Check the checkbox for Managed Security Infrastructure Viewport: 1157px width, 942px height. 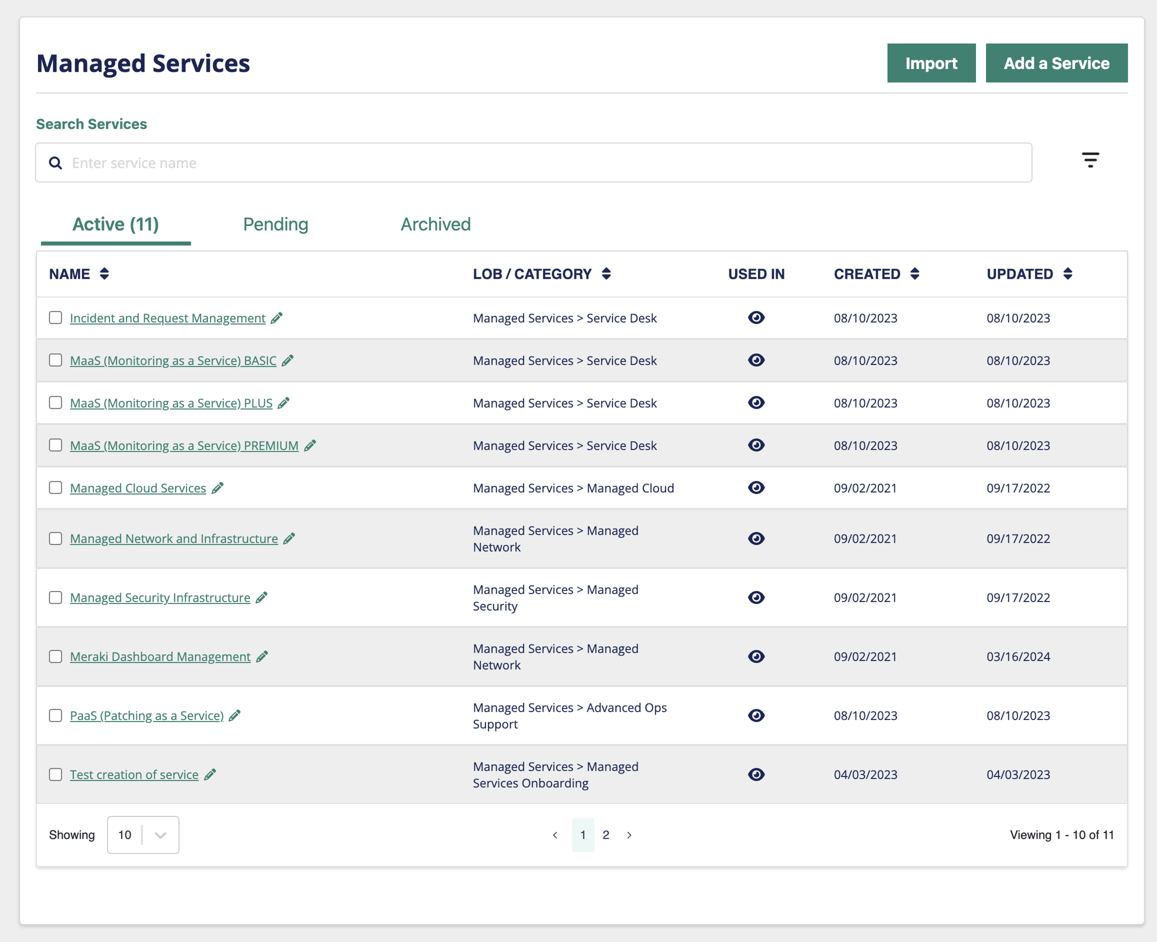point(55,598)
